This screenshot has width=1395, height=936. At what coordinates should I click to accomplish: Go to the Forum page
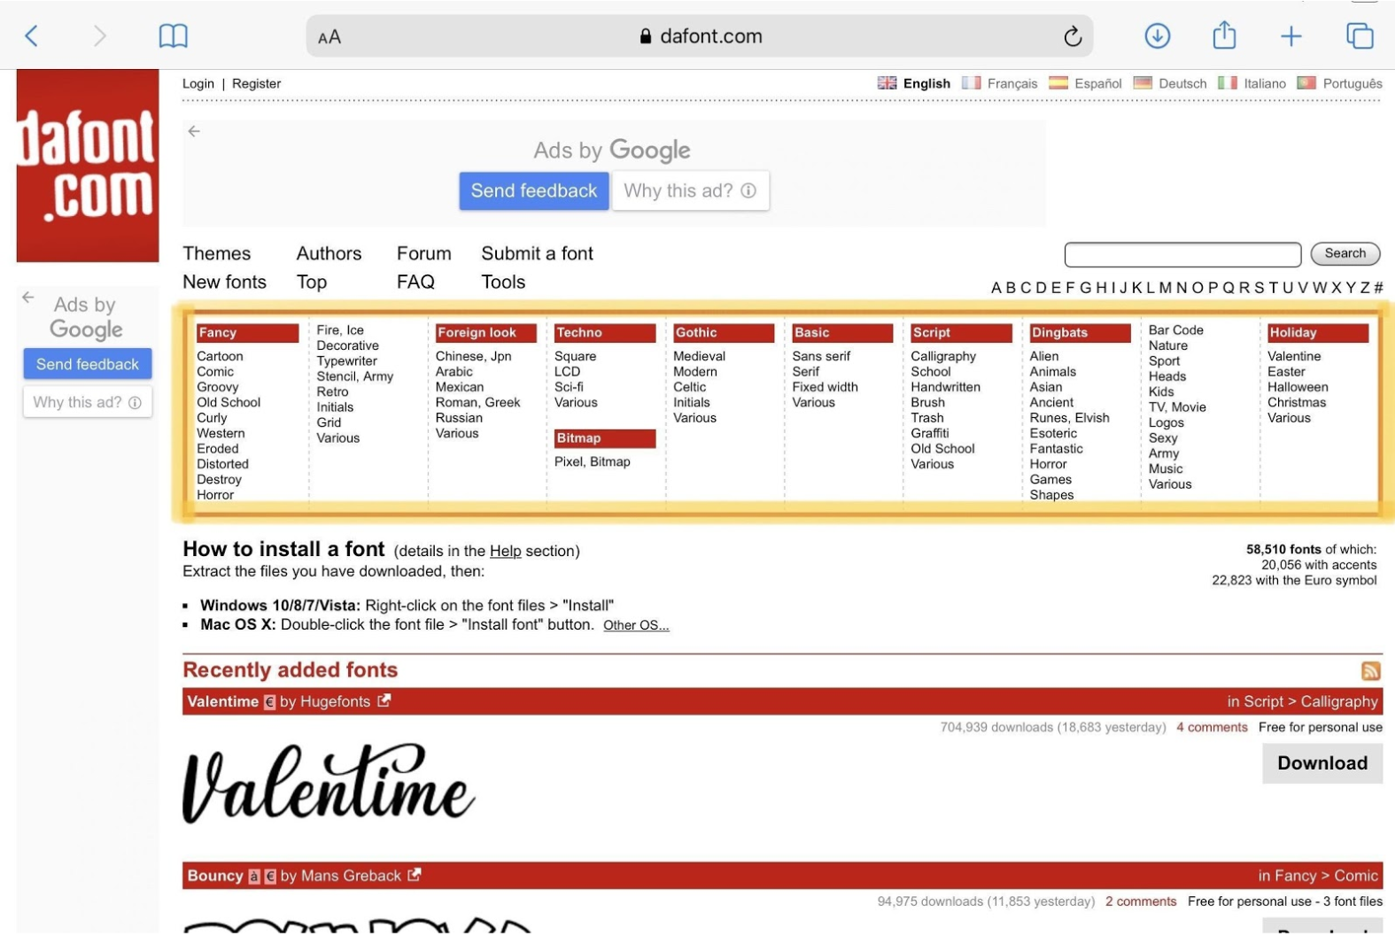click(x=423, y=253)
